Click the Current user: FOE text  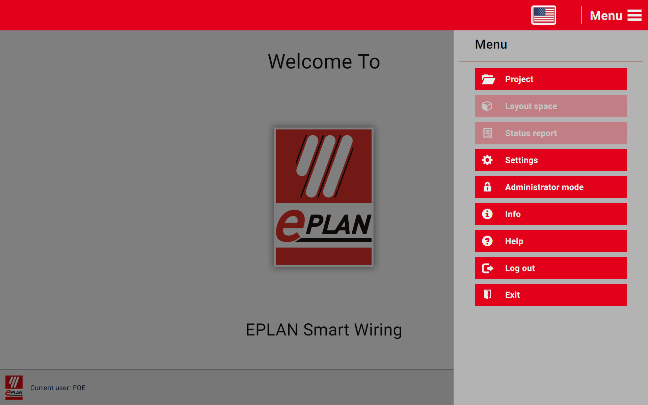pos(58,388)
